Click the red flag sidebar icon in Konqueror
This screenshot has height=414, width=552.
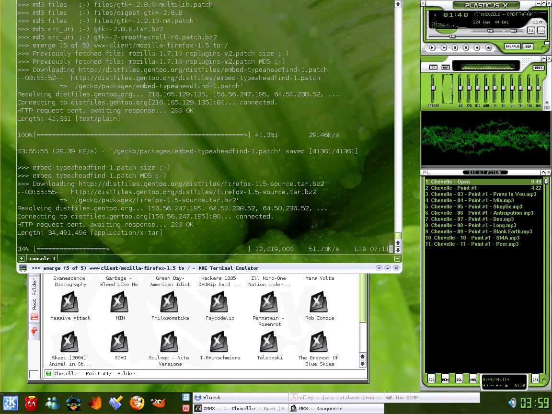pyautogui.click(x=34, y=331)
